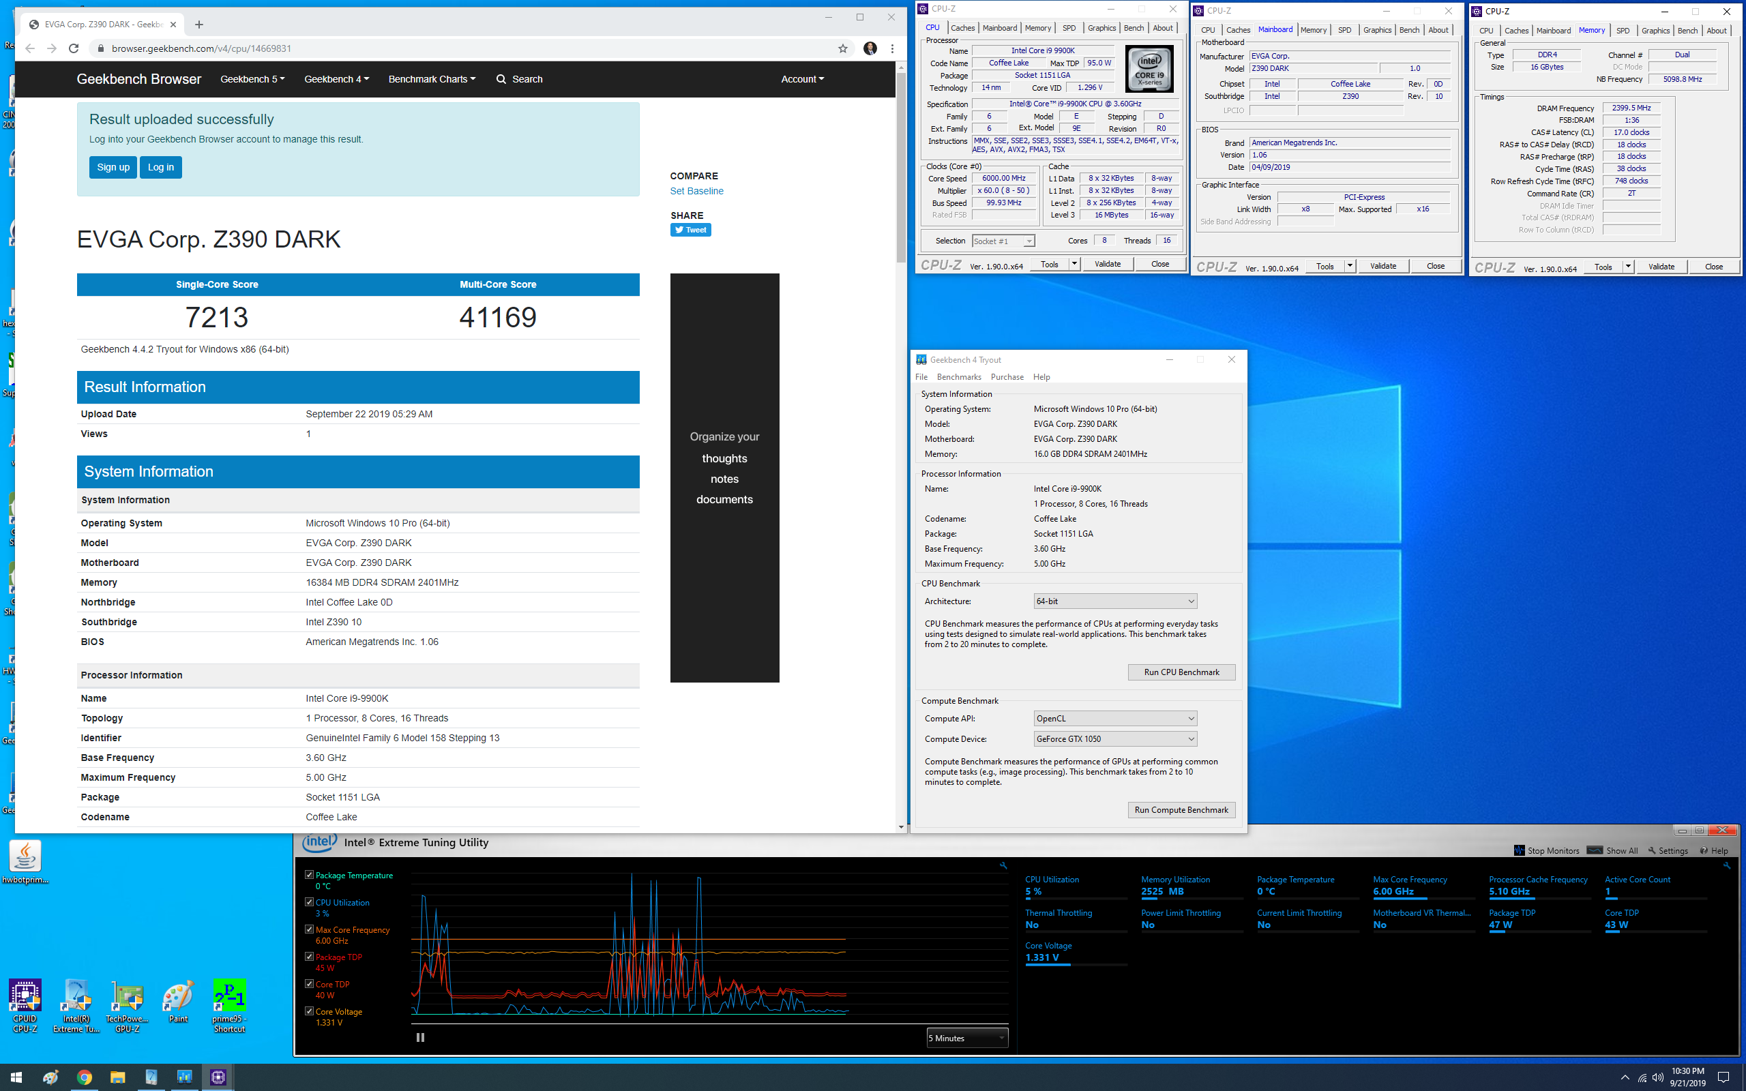Image resolution: width=1746 pixels, height=1091 pixels.
Task: Open prime95 desktop shortcut
Action: [x=229, y=1006]
